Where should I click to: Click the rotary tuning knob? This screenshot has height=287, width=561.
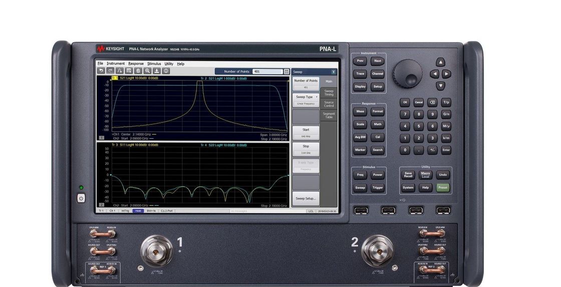[408, 72]
